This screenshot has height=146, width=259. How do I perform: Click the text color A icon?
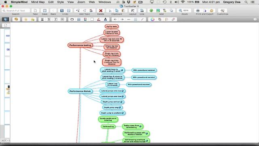pyautogui.click(x=105, y=19)
